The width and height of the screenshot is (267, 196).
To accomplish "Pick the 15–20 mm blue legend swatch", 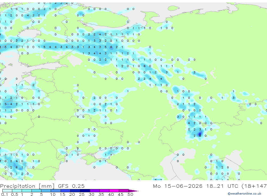I will click(66, 191).
